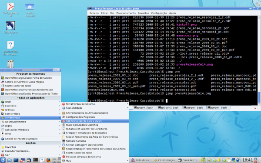This screenshot has width=261, height=163.
Task: Expand the Escritório category
Action: (x=30, y=106)
